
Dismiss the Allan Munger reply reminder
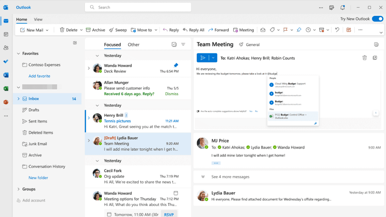[172, 94]
